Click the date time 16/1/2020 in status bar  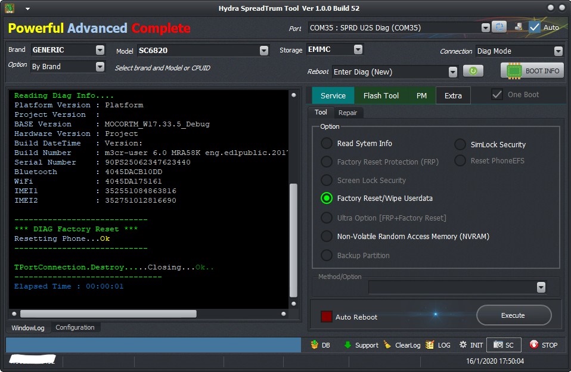click(x=495, y=361)
